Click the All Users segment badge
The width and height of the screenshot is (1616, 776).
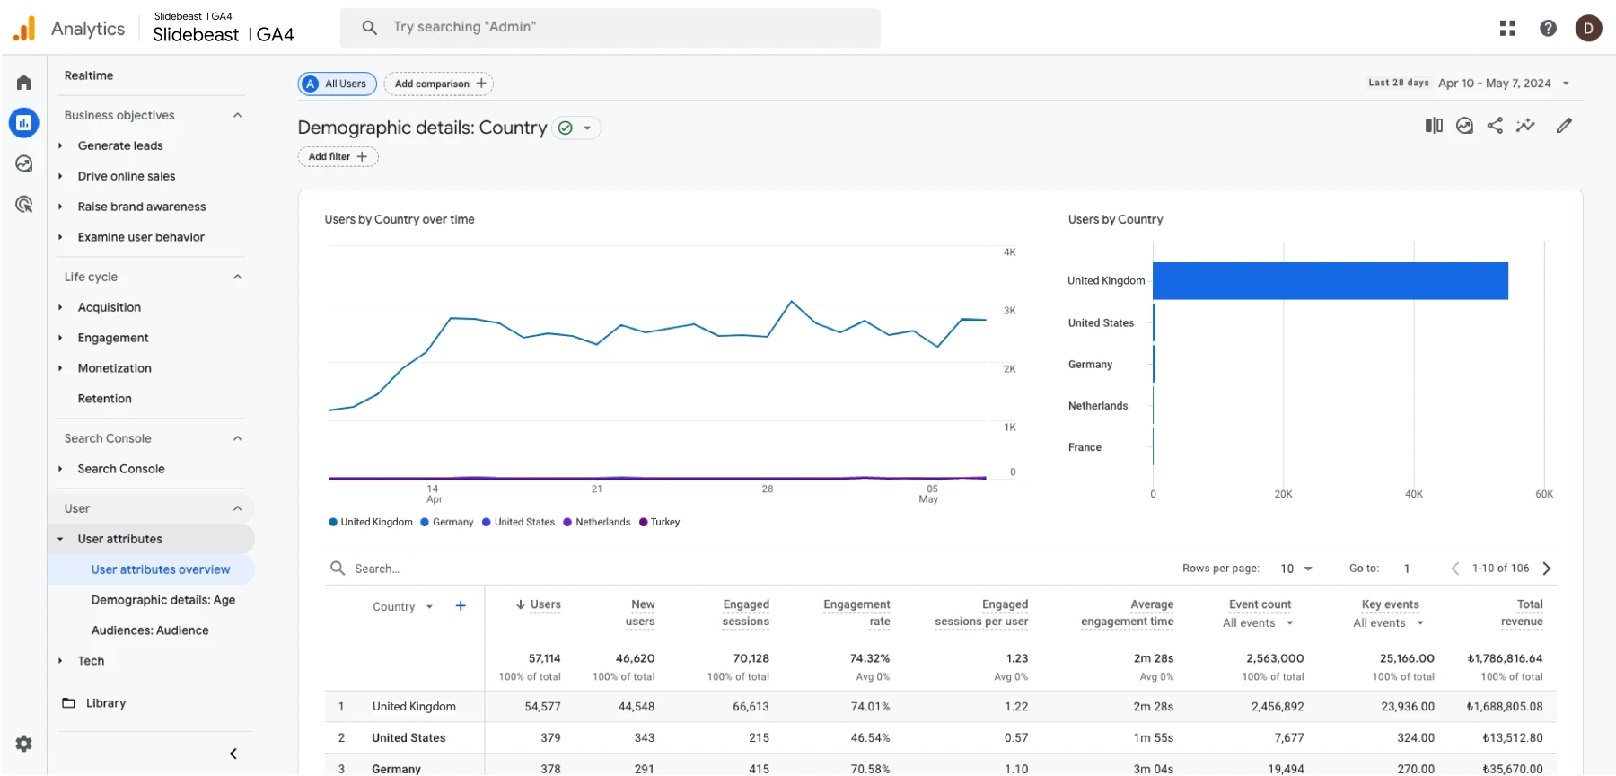coord(337,84)
